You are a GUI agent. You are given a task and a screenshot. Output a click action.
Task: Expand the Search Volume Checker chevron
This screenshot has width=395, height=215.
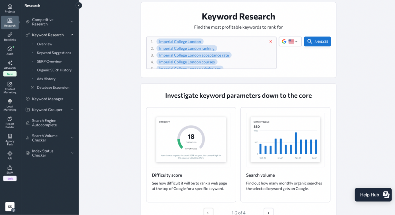pyautogui.click(x=72, y=138)
